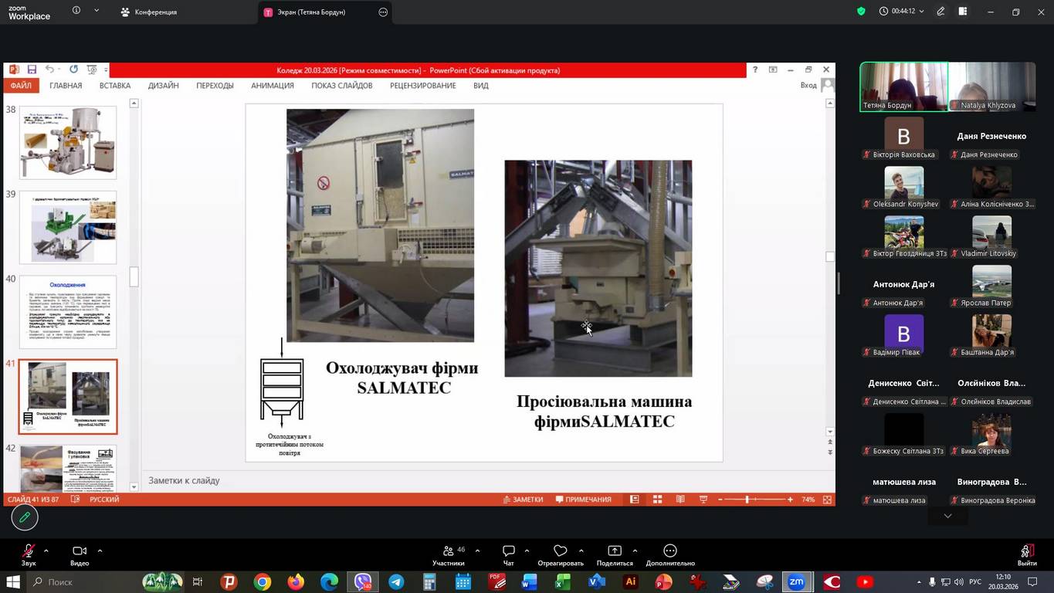
Task: Click the Leave meeting icon
Action: (1026, 551)
